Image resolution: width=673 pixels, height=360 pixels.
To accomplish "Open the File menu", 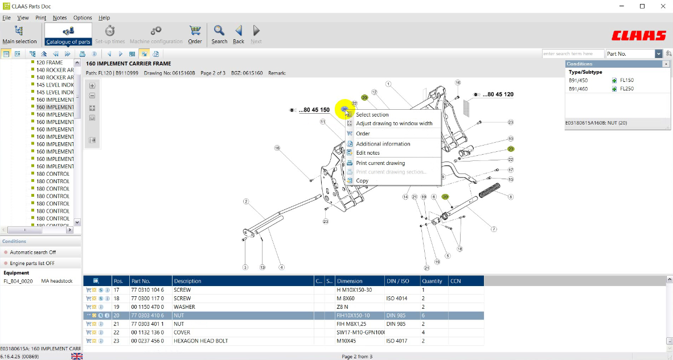I will tap(6, 18).
